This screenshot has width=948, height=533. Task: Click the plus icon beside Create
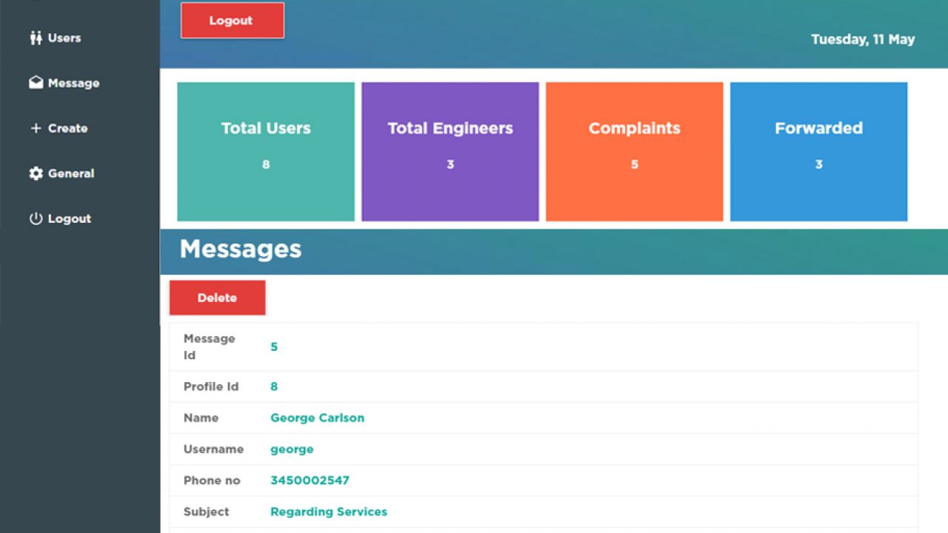[36, 128]
